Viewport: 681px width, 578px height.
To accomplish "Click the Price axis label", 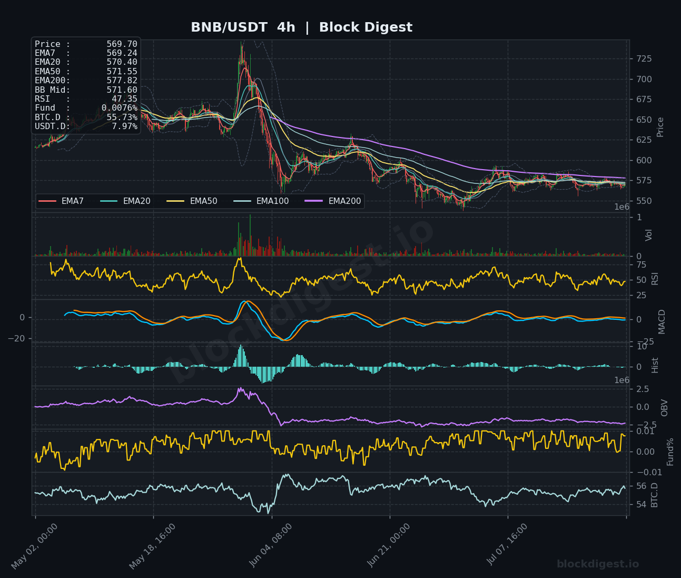I will tap(660, 127).
